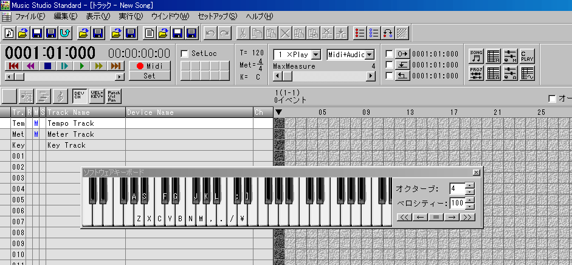The image size is (572, 265).
Task: Enable the SetLoc checkbox
Action: [x=185, y=53]
